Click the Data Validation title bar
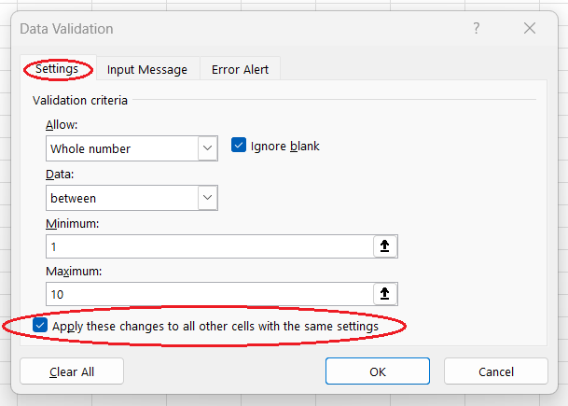The image size is (568, 406). click(x=233, y=29)
